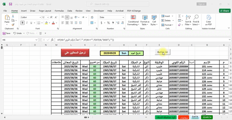
Task: Click the Wrap Text icon
Action: pos(92,17)
